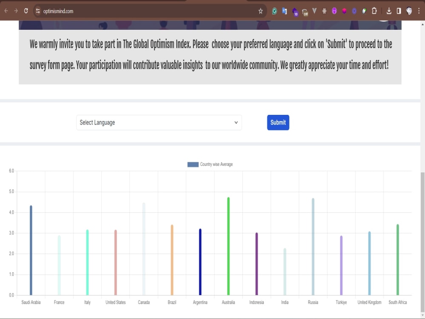Viewport: 425px width, 319px height.
Task: Click the lavender Türkiye bar
Action: click(341, 265)
